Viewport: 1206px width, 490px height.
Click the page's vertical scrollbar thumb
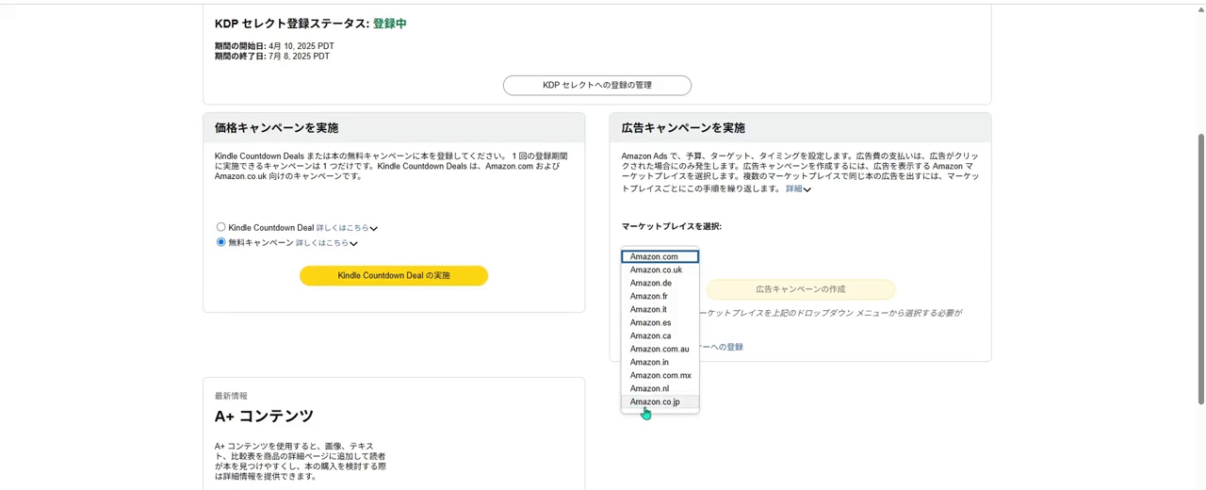pos(1200,269)
